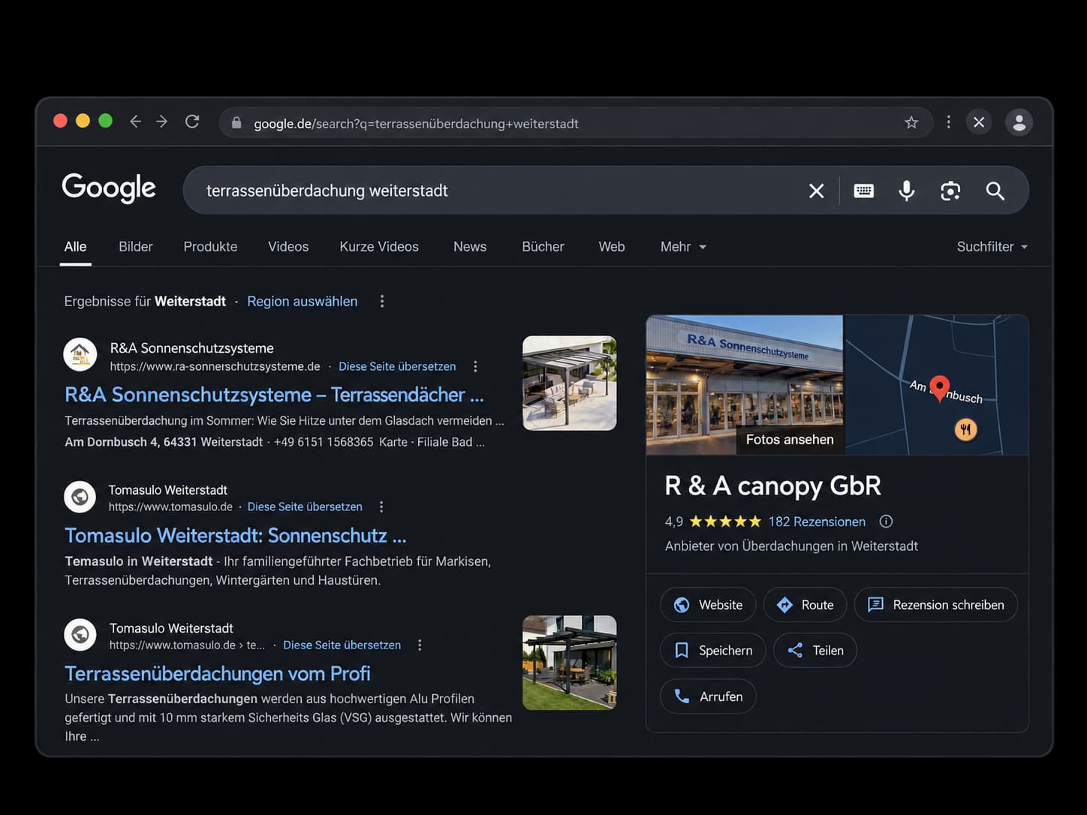Click the browser back arrow
Screen dimensions: 1087x815
pyautogui.click(x=135, y=122)
